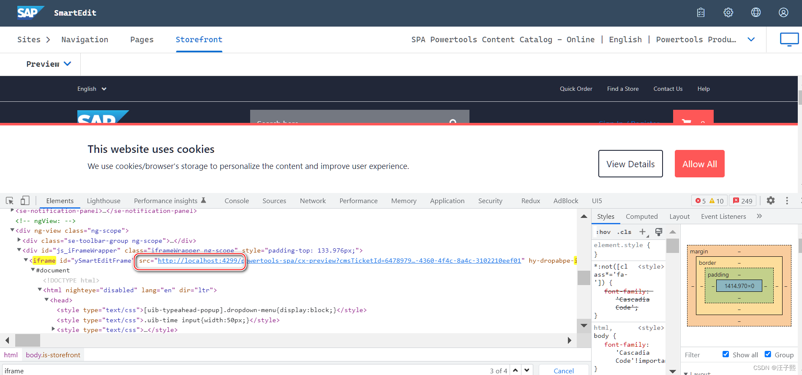Image resolution: width=802 pixels, height=375 pixels.
Task: Switch to Computed styles tab
Action: click(641, 216)
